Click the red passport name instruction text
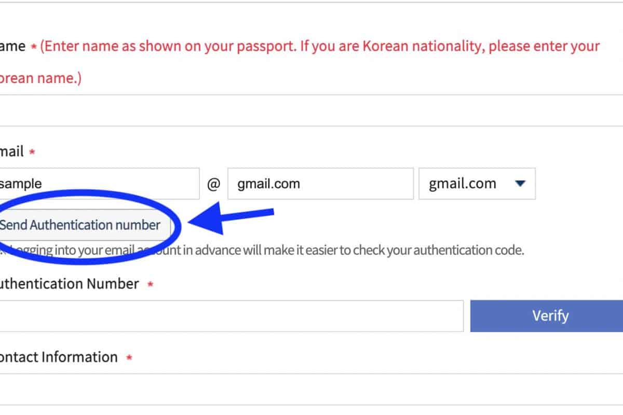Screen dimensions: 623x415 pos(319,47)
